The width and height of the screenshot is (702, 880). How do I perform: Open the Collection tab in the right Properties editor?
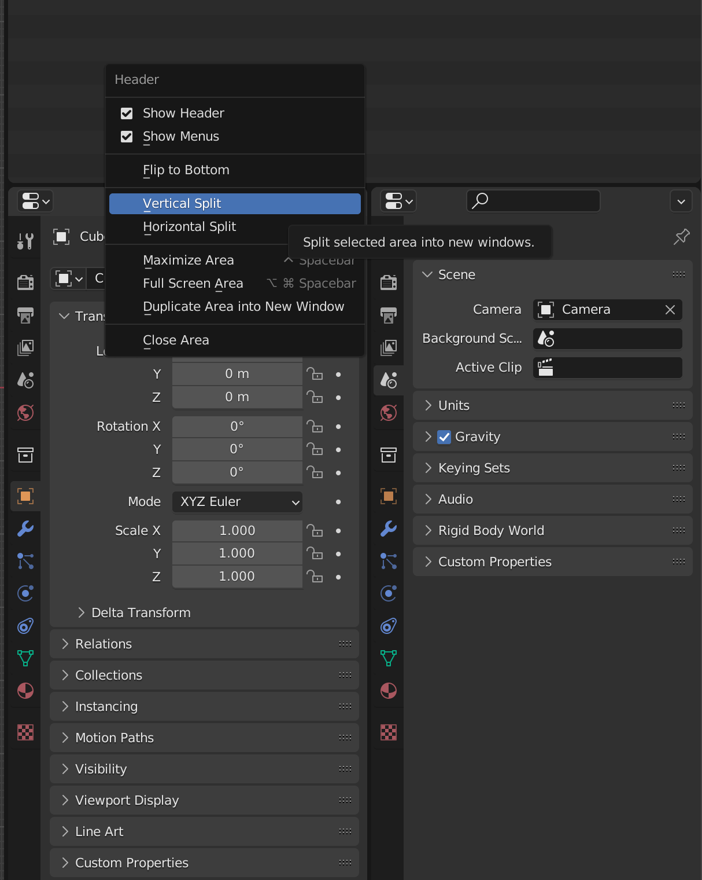(x=389, y=455)
